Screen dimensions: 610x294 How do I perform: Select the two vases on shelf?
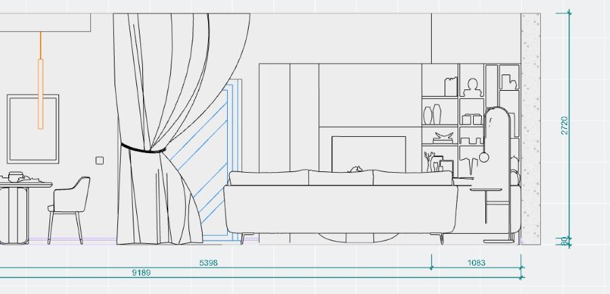point(432,114)
